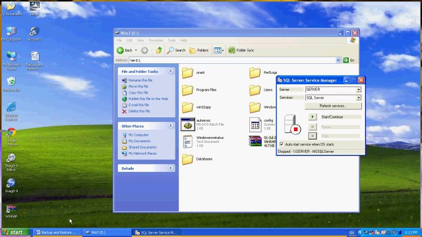422x237 pixels.
Task: Click the Forward arrow icon in Explorer
Action: 144,50
